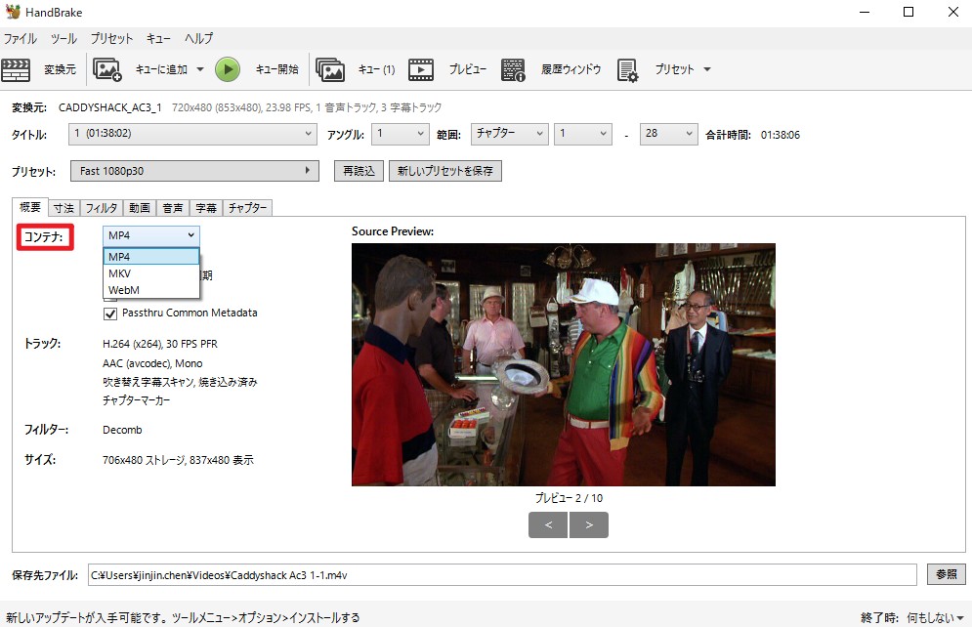Click the 参照 browse button
This screenshot has width=972, height=627.
pyautogui.click(x=947, y=574)
